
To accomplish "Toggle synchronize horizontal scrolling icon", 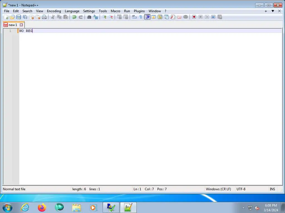I will click(x=126, y=17).
